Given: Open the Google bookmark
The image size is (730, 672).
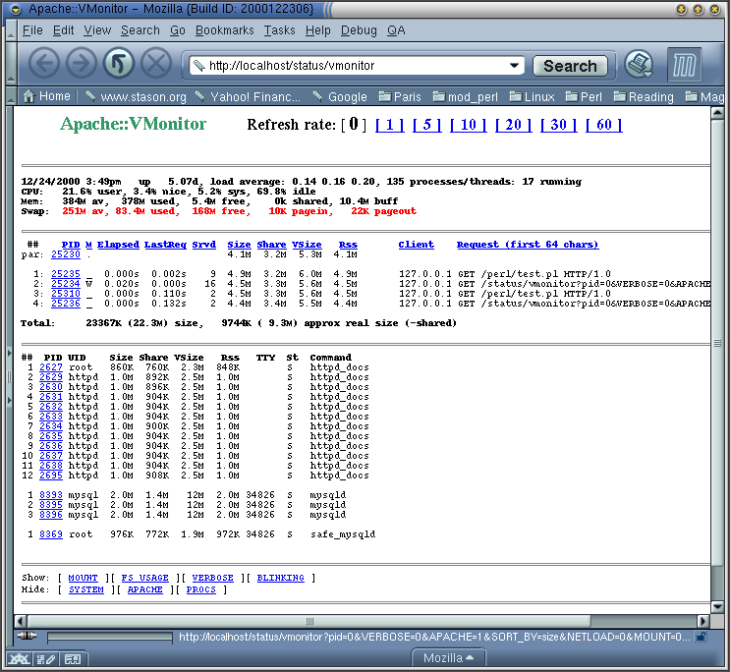Looking at the screenshot, I should click(x=340, y=97).
